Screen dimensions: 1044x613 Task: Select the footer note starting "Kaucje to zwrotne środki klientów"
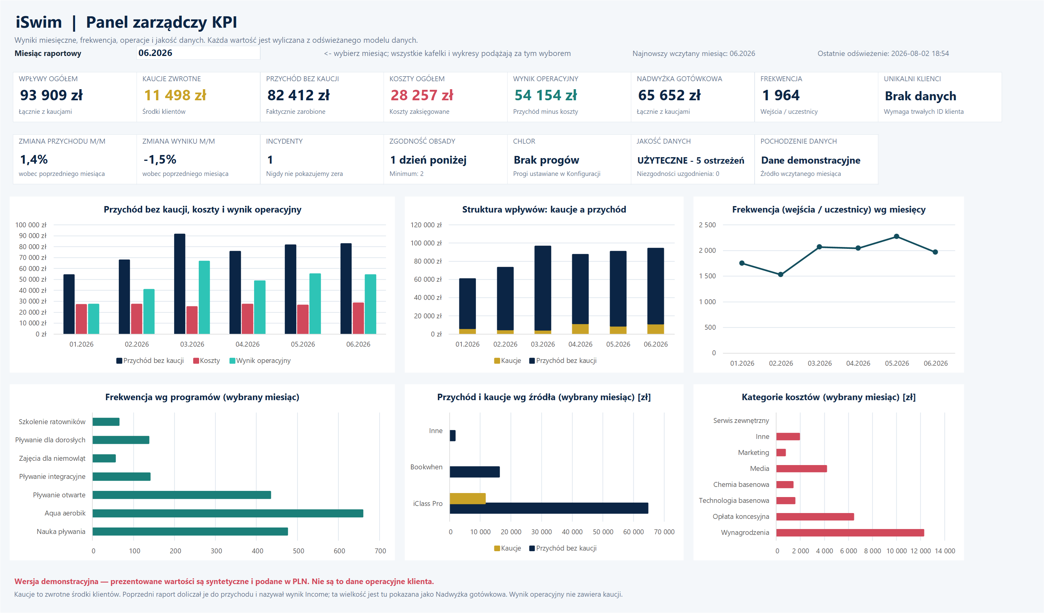pyautogui.click(x=318, y=595)
